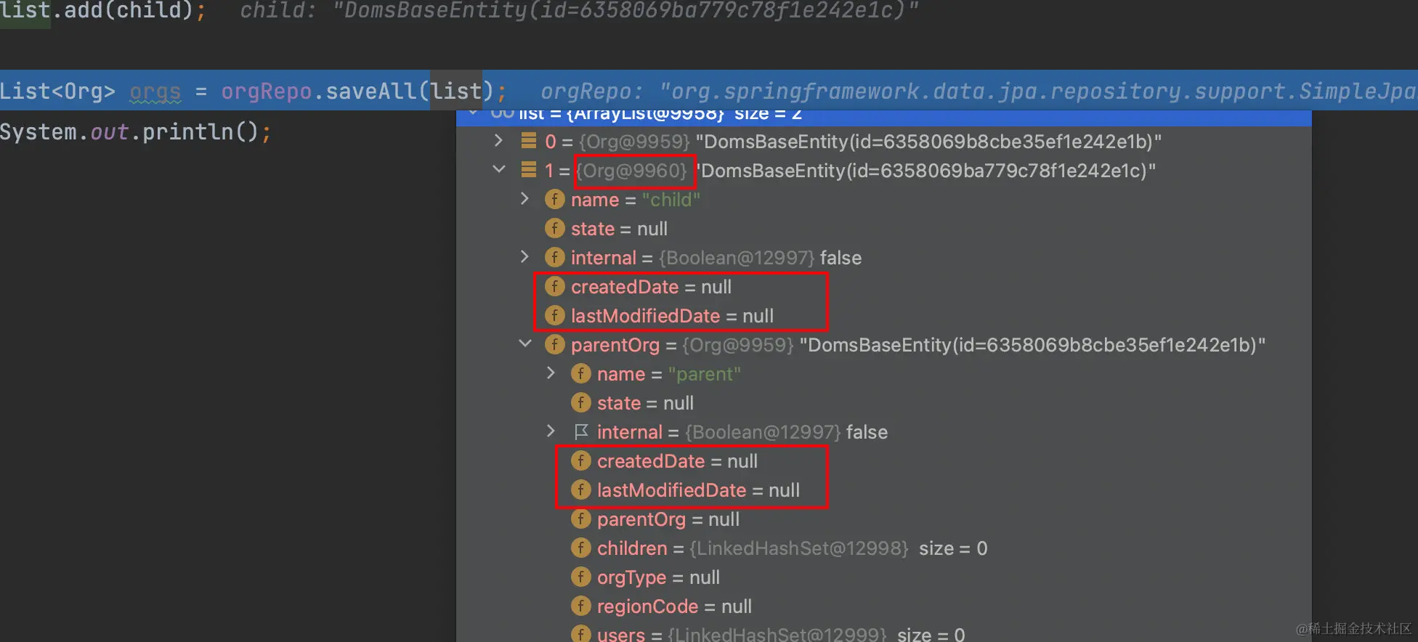Click the orgs variable in the editor

pyautogui.click(x=155, y=92)
